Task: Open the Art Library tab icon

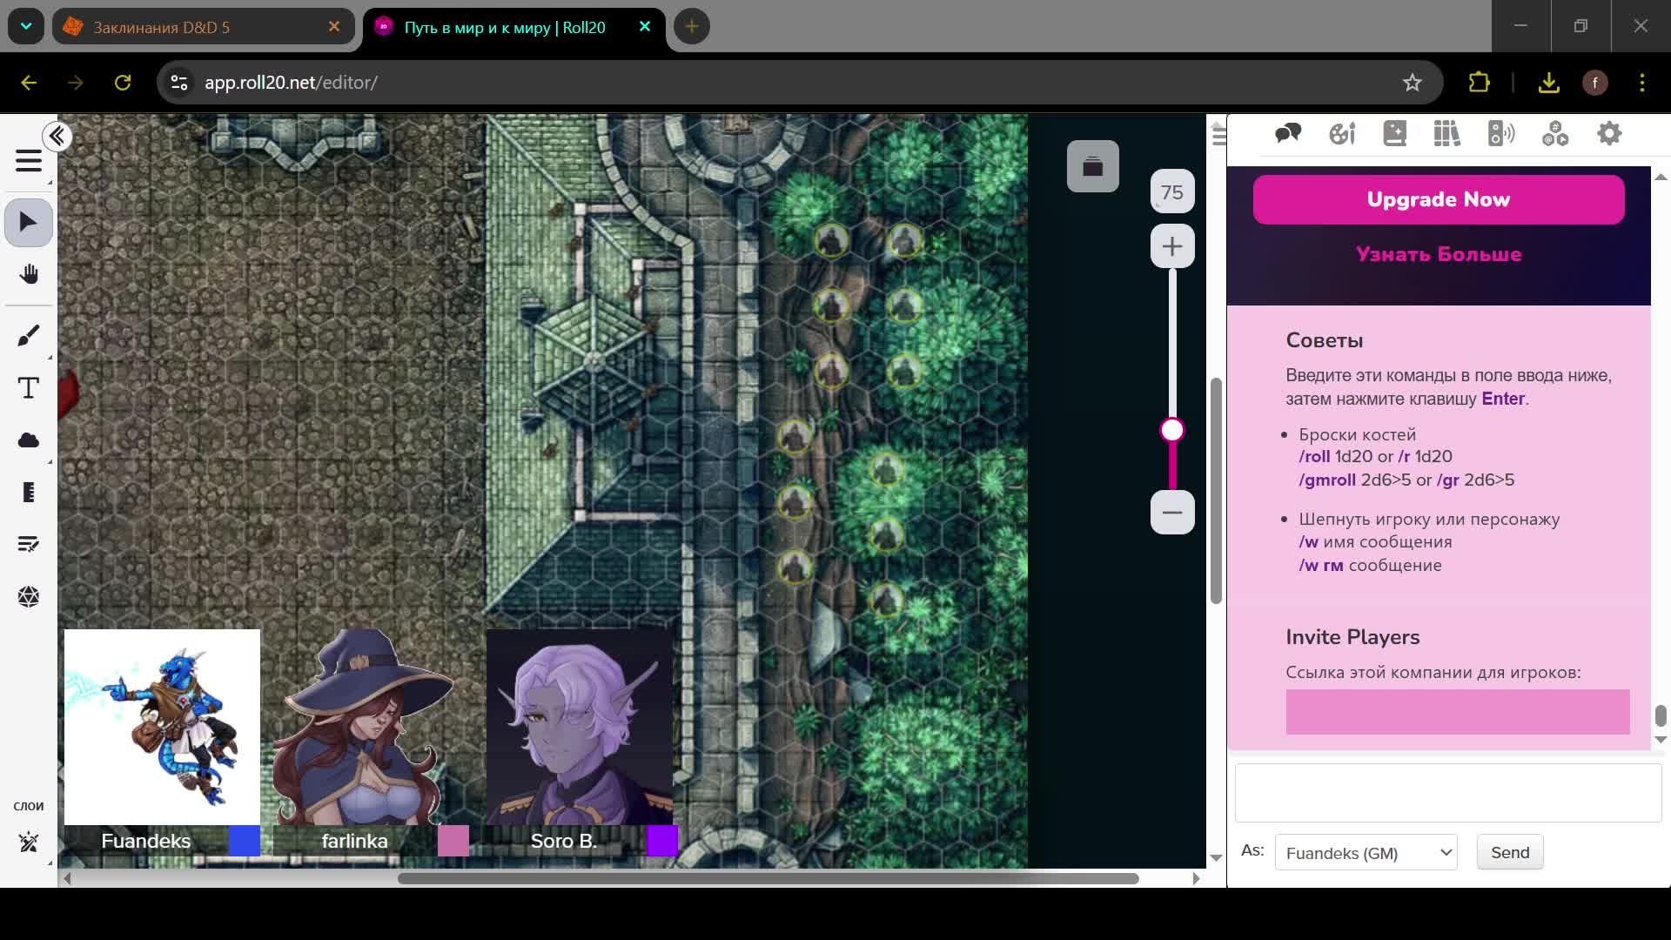Action: [x=1341, y=134]
